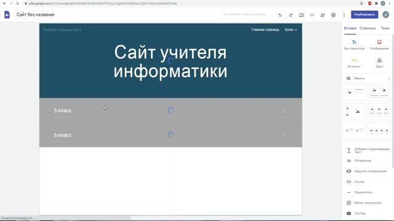Insert Оглавление table of contents

click(x=360, y=161)
